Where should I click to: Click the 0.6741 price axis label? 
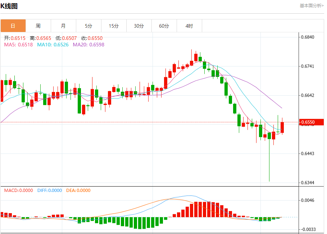tap(308, 66)
